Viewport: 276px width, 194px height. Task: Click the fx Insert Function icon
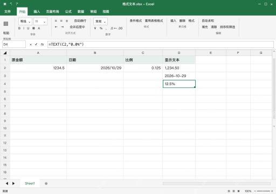point(42,44)
